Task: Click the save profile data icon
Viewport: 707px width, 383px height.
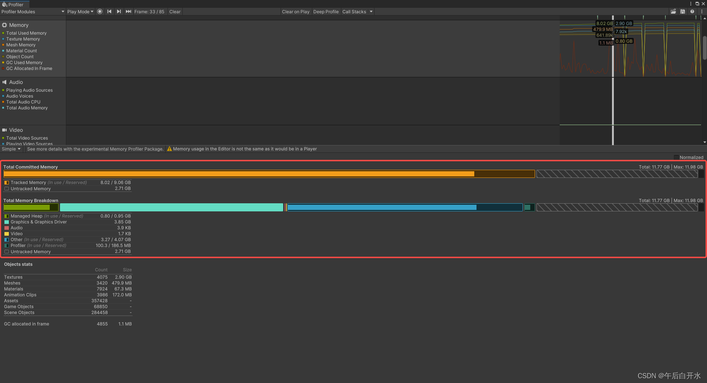Action: tap(682, 11)
